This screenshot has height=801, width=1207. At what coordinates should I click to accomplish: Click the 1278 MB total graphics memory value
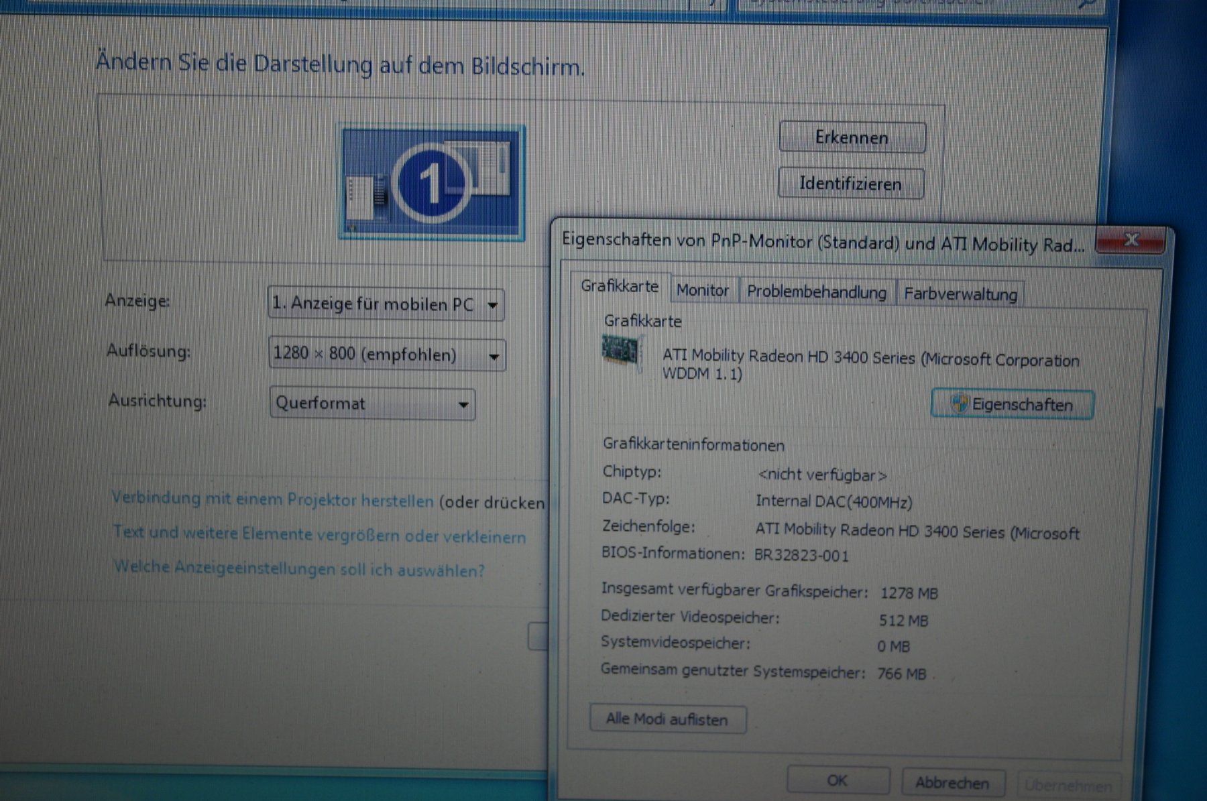point(909,593)
